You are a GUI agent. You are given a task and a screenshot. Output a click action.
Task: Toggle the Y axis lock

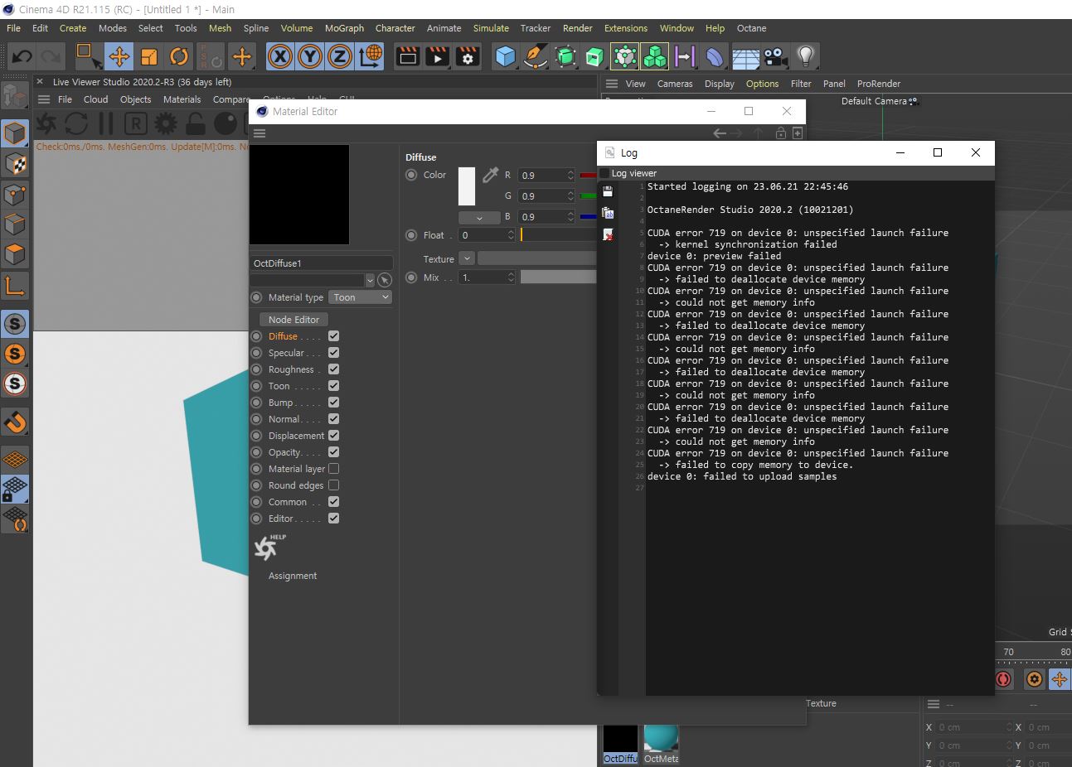tap(310, 56)
